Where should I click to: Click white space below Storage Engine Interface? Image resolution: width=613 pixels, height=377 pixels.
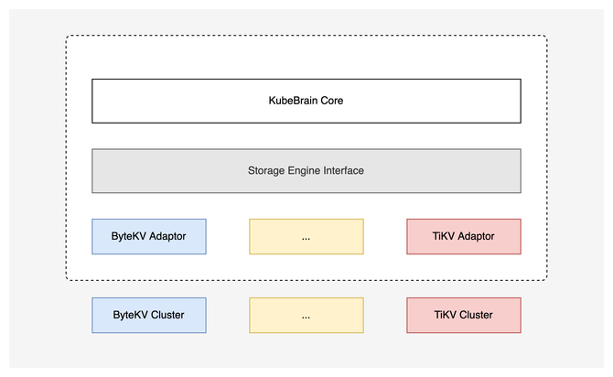coord(306,206)
